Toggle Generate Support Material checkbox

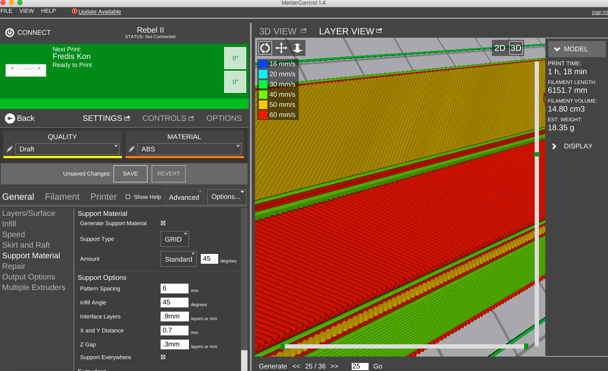click(x=163, y=223)
